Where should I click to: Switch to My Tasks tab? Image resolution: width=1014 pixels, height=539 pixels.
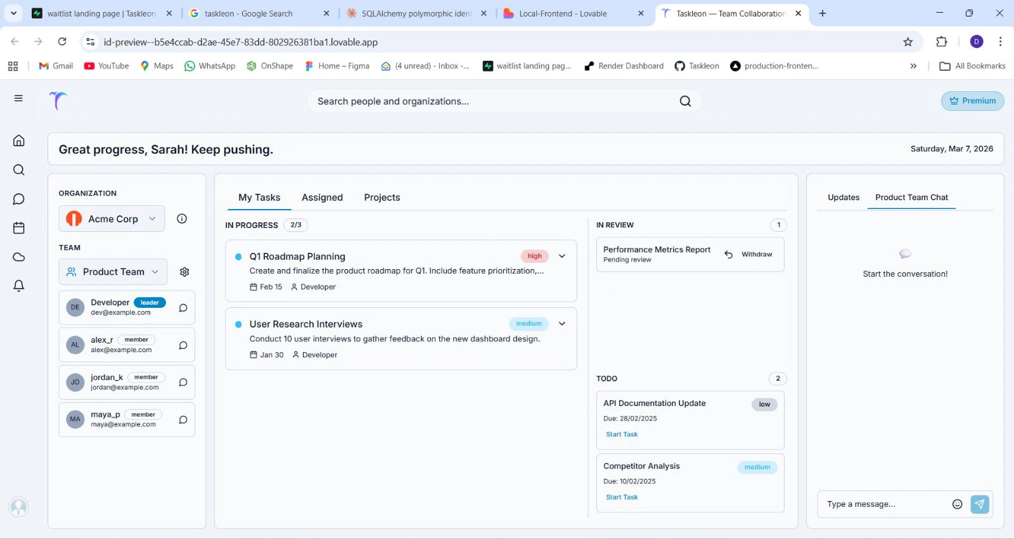(259, 198)
